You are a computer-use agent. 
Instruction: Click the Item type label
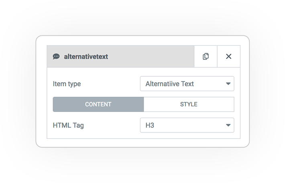coord(67,84)
